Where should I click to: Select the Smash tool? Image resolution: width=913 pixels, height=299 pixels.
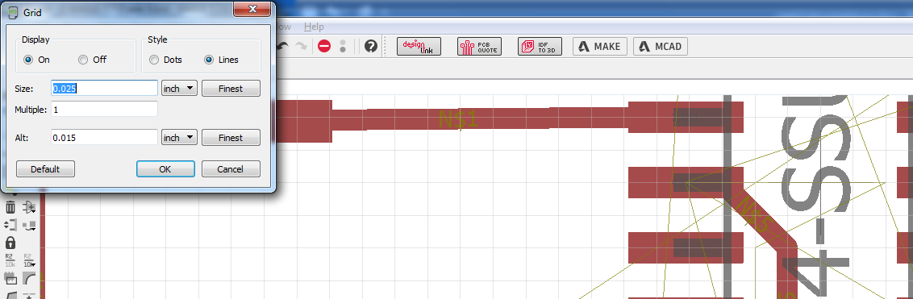tap(10, 277)
